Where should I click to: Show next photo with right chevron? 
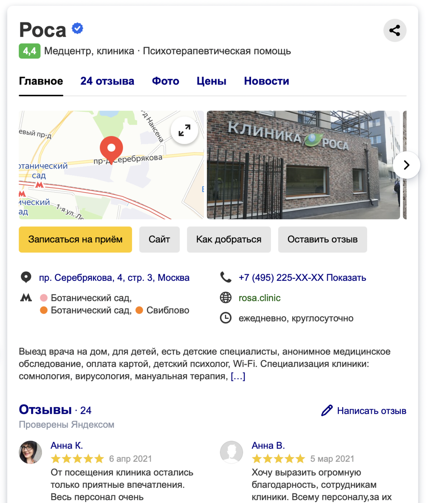(x=406, y=165)
